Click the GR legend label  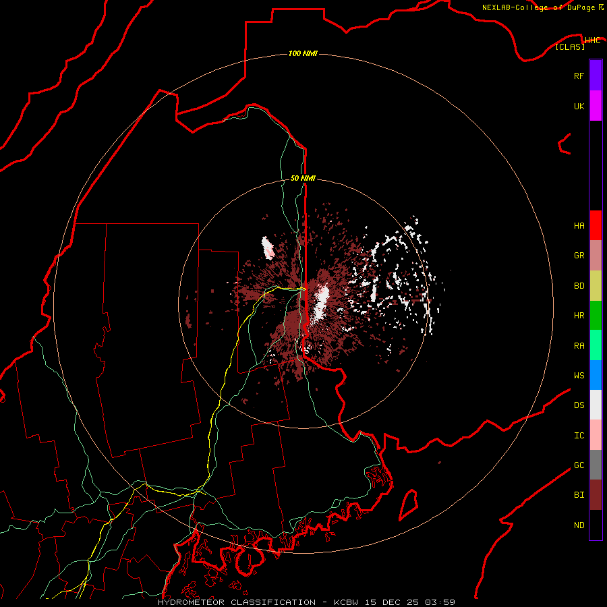tap(579, 256)
